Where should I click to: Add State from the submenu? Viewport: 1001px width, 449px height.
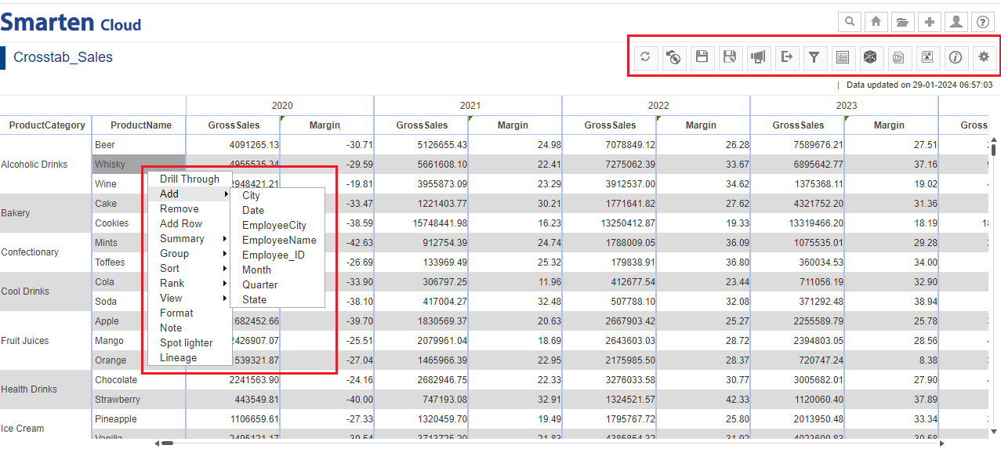[277, 299]
